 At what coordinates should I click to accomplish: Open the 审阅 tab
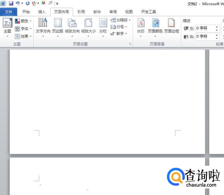tap(113, 12)
